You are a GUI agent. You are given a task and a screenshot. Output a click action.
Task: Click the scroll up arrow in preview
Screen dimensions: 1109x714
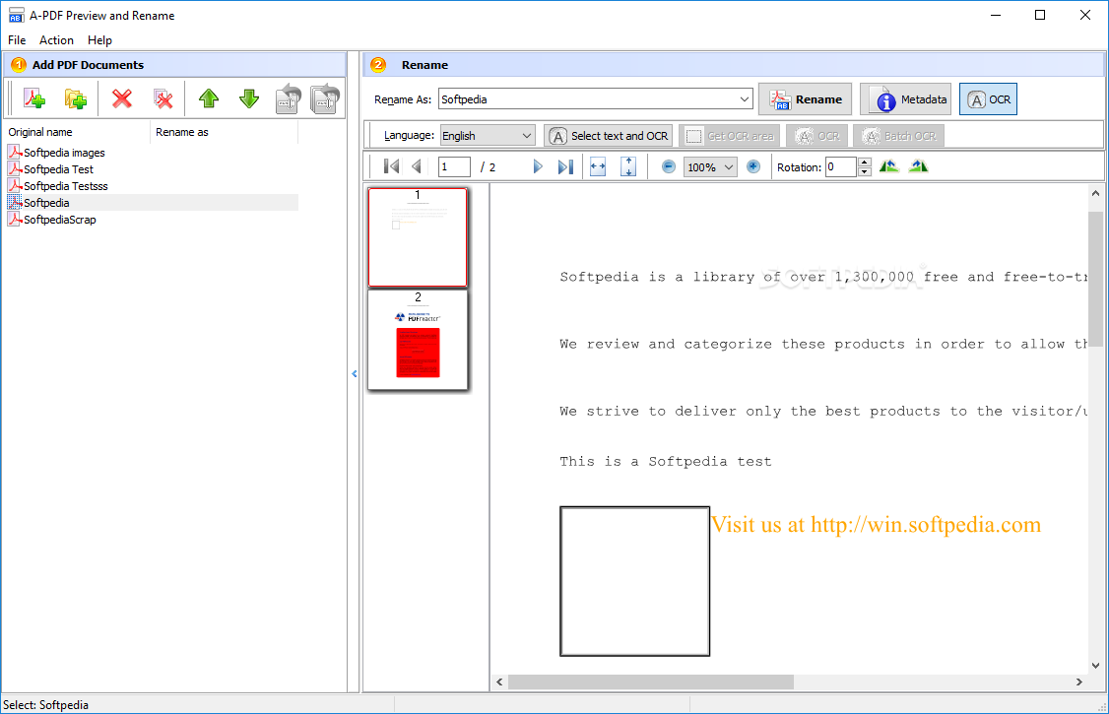[x=1095, y=193]
